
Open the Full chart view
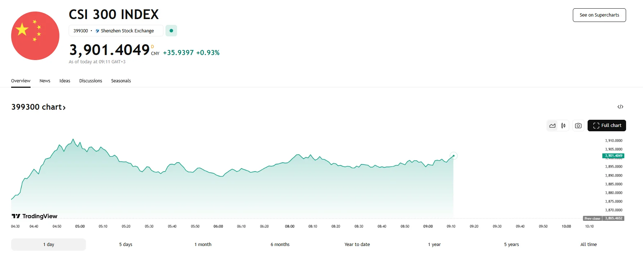pyautogui.click(x=607, y=126)
